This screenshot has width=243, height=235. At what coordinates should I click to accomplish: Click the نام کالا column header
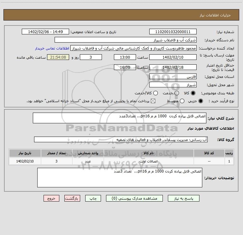point(148,153)
